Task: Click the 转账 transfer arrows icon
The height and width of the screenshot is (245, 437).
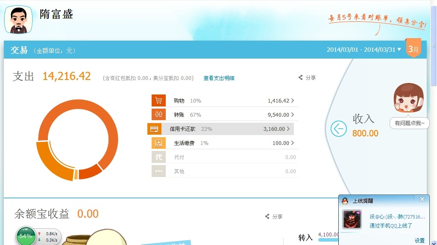Action: coord(158,115)
